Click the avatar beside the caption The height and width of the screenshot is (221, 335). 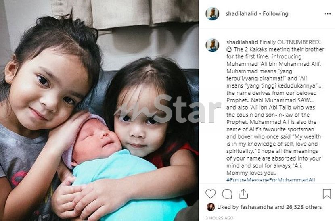tap(212, 45)
